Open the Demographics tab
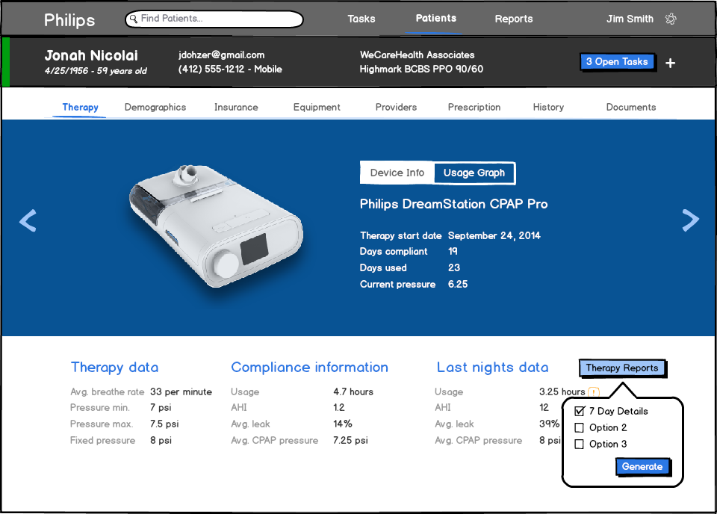The width and height of the screenshot is (717, 514). pyautogui.click(x=155, y=107)
